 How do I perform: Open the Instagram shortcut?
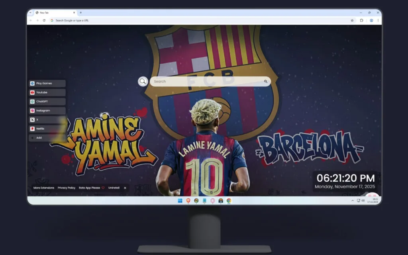47,111
